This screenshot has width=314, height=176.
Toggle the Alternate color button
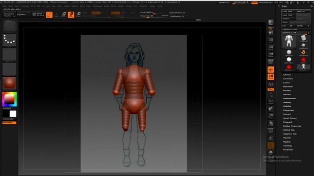9,123
